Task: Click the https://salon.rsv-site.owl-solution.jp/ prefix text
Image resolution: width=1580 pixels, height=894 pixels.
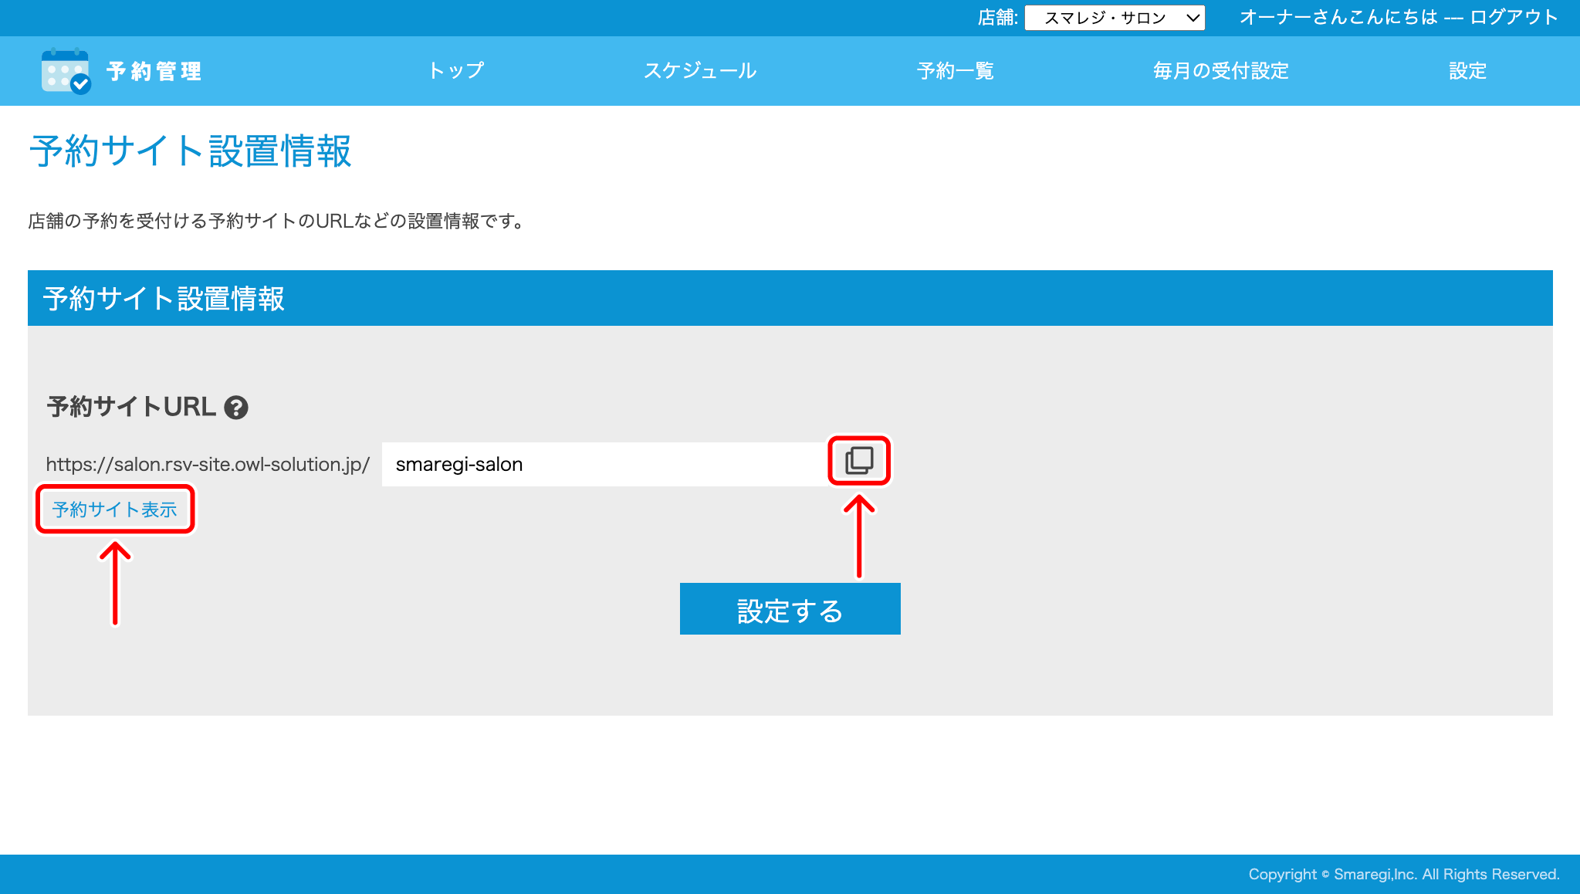Action: pos(208,464)
